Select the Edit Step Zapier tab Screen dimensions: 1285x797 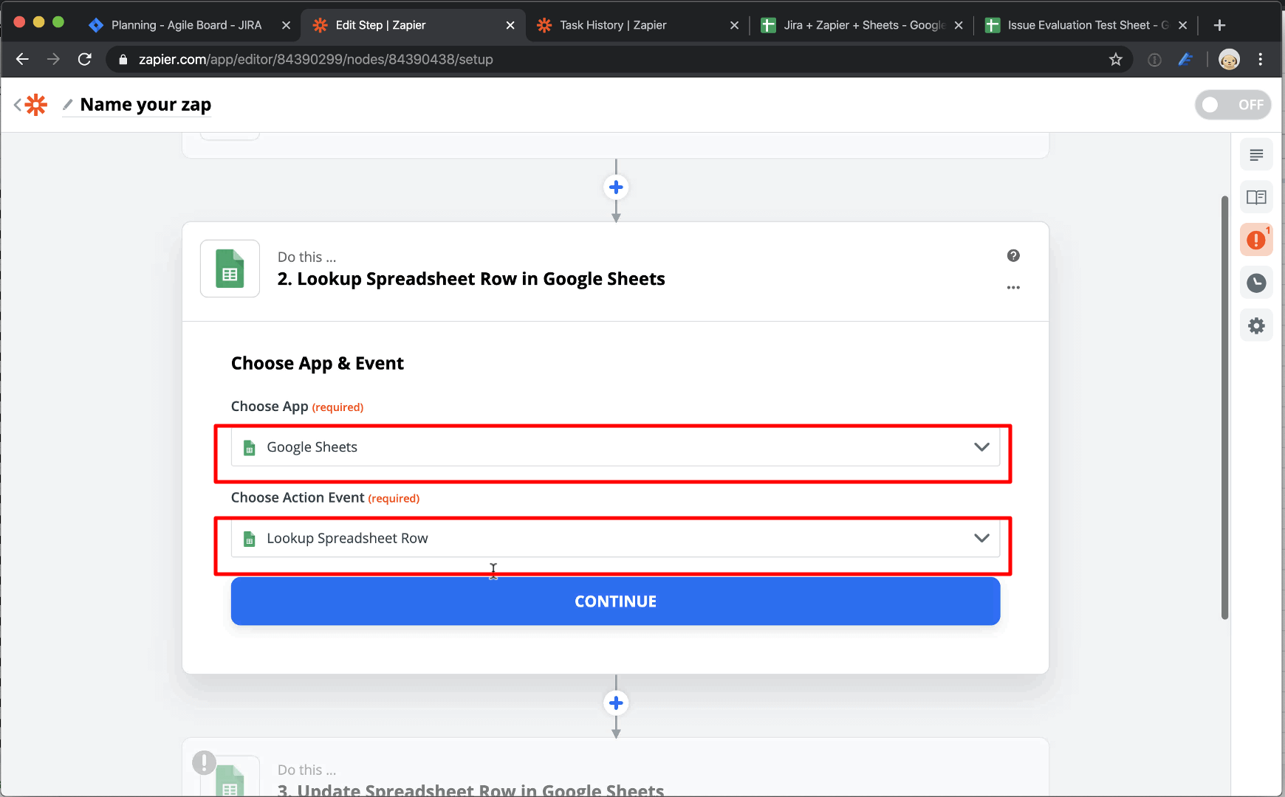[x=413, y=25]
